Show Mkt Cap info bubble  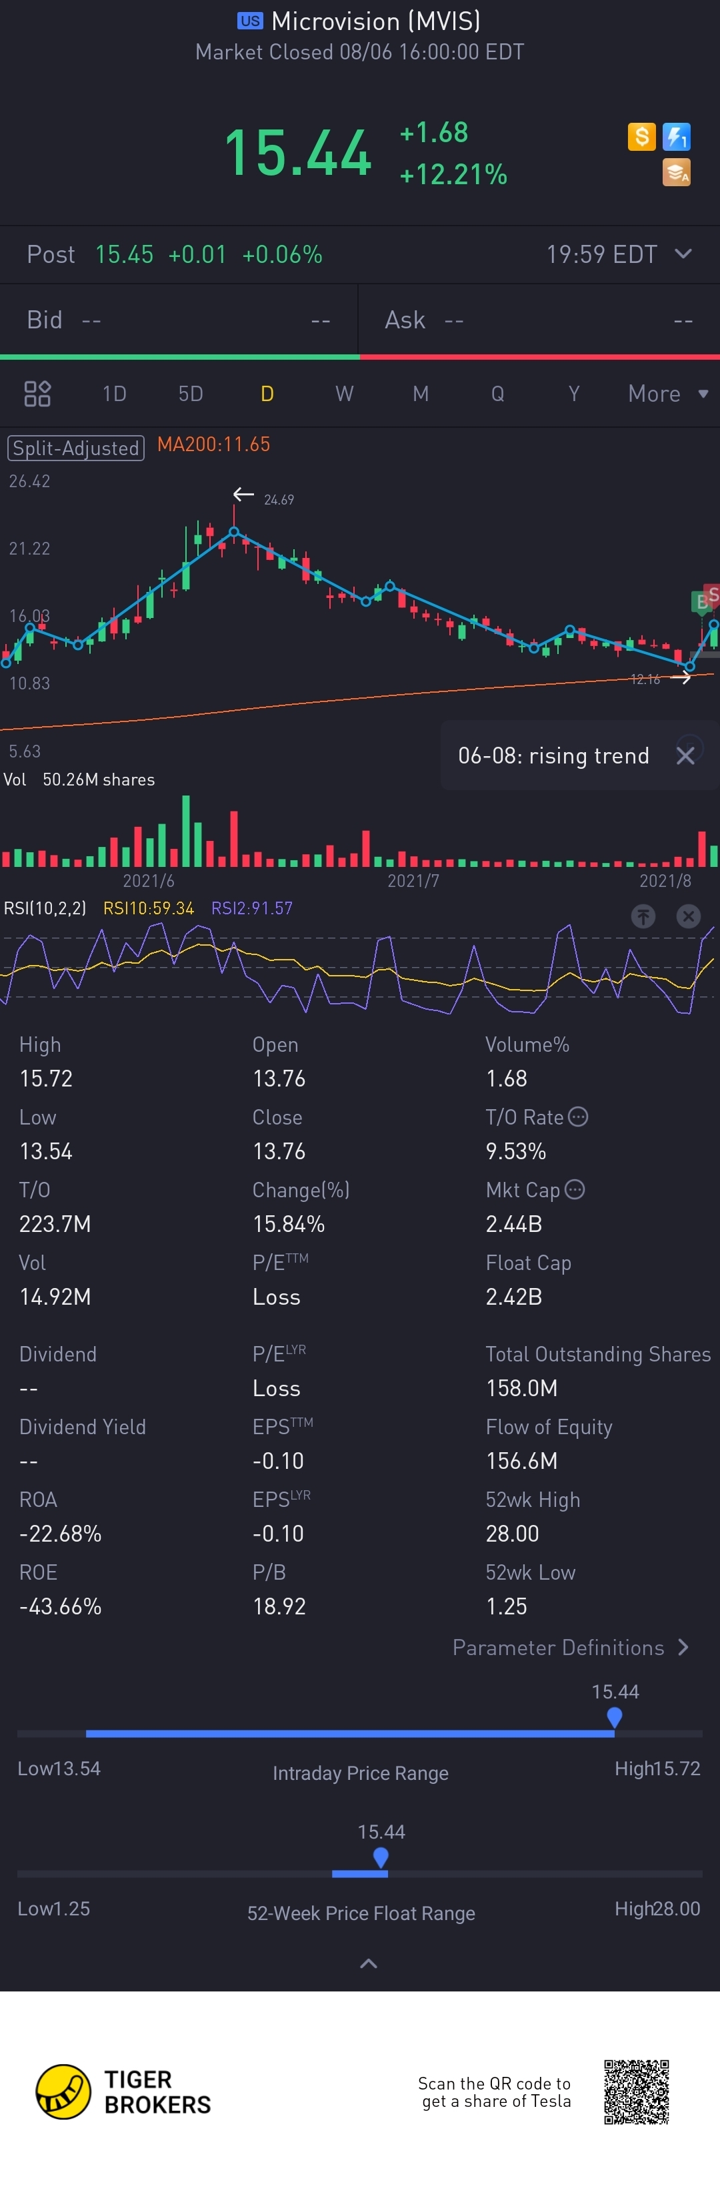[x=575, y=1189]
